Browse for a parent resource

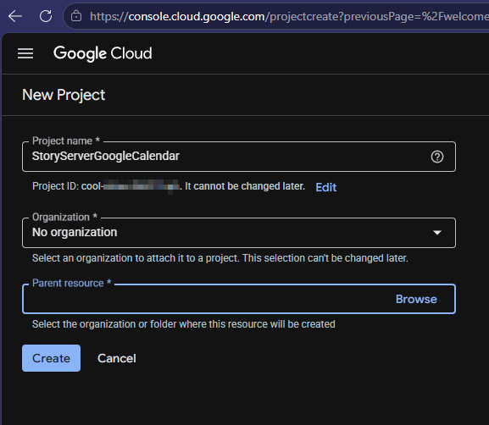pyautogui.click(x=416, y=299)
